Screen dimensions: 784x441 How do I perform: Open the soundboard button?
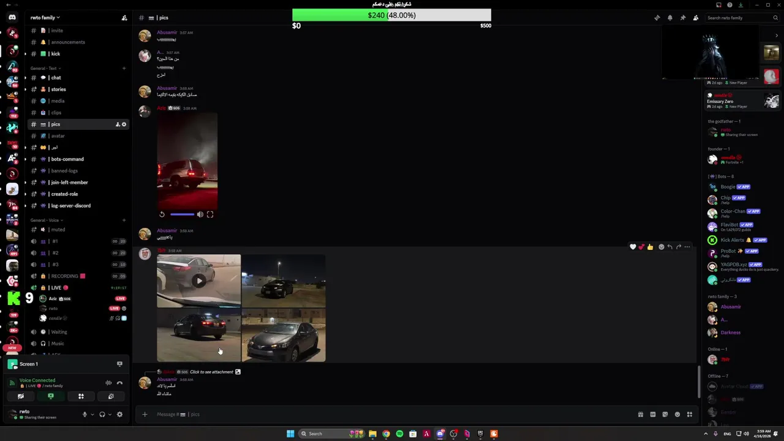tap(111, 396)
